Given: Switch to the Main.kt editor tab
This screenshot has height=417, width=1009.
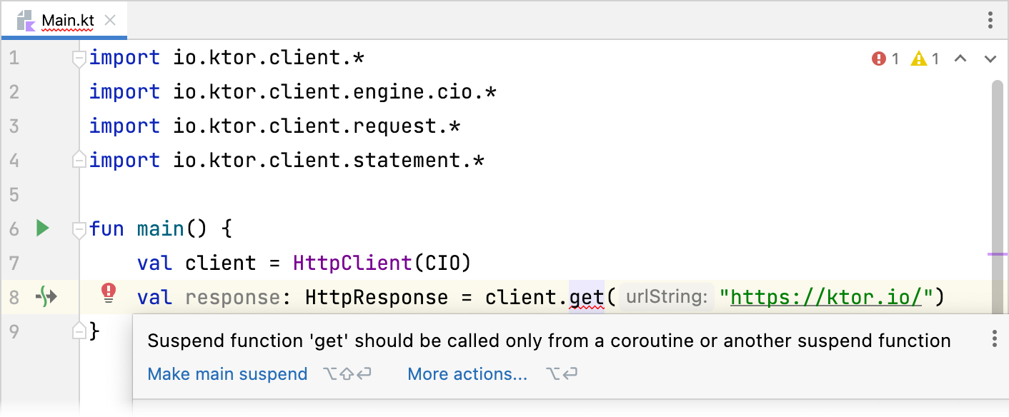Looking at the screenshot, I should pyautogui.click(x=69, y=20).
